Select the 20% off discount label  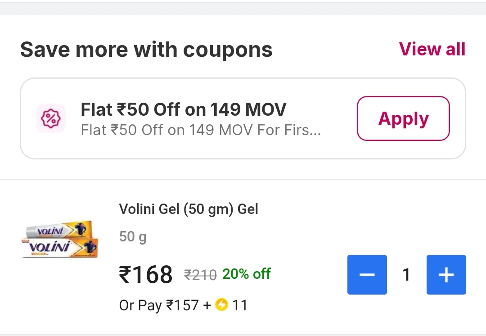247,274
